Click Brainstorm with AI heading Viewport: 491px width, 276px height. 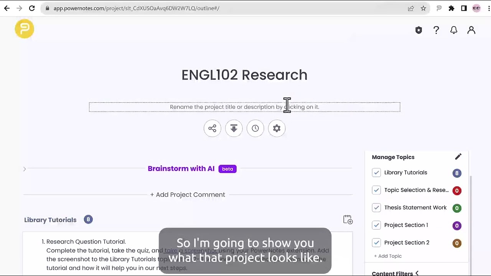tap(181, 169)
